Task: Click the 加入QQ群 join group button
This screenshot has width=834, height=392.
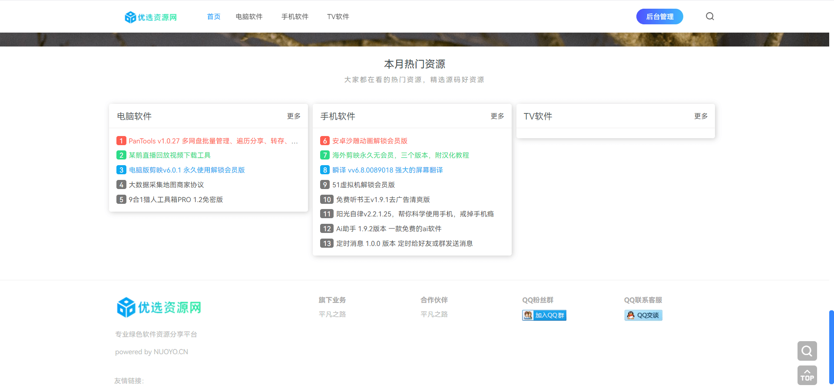Action: (543, 315)
